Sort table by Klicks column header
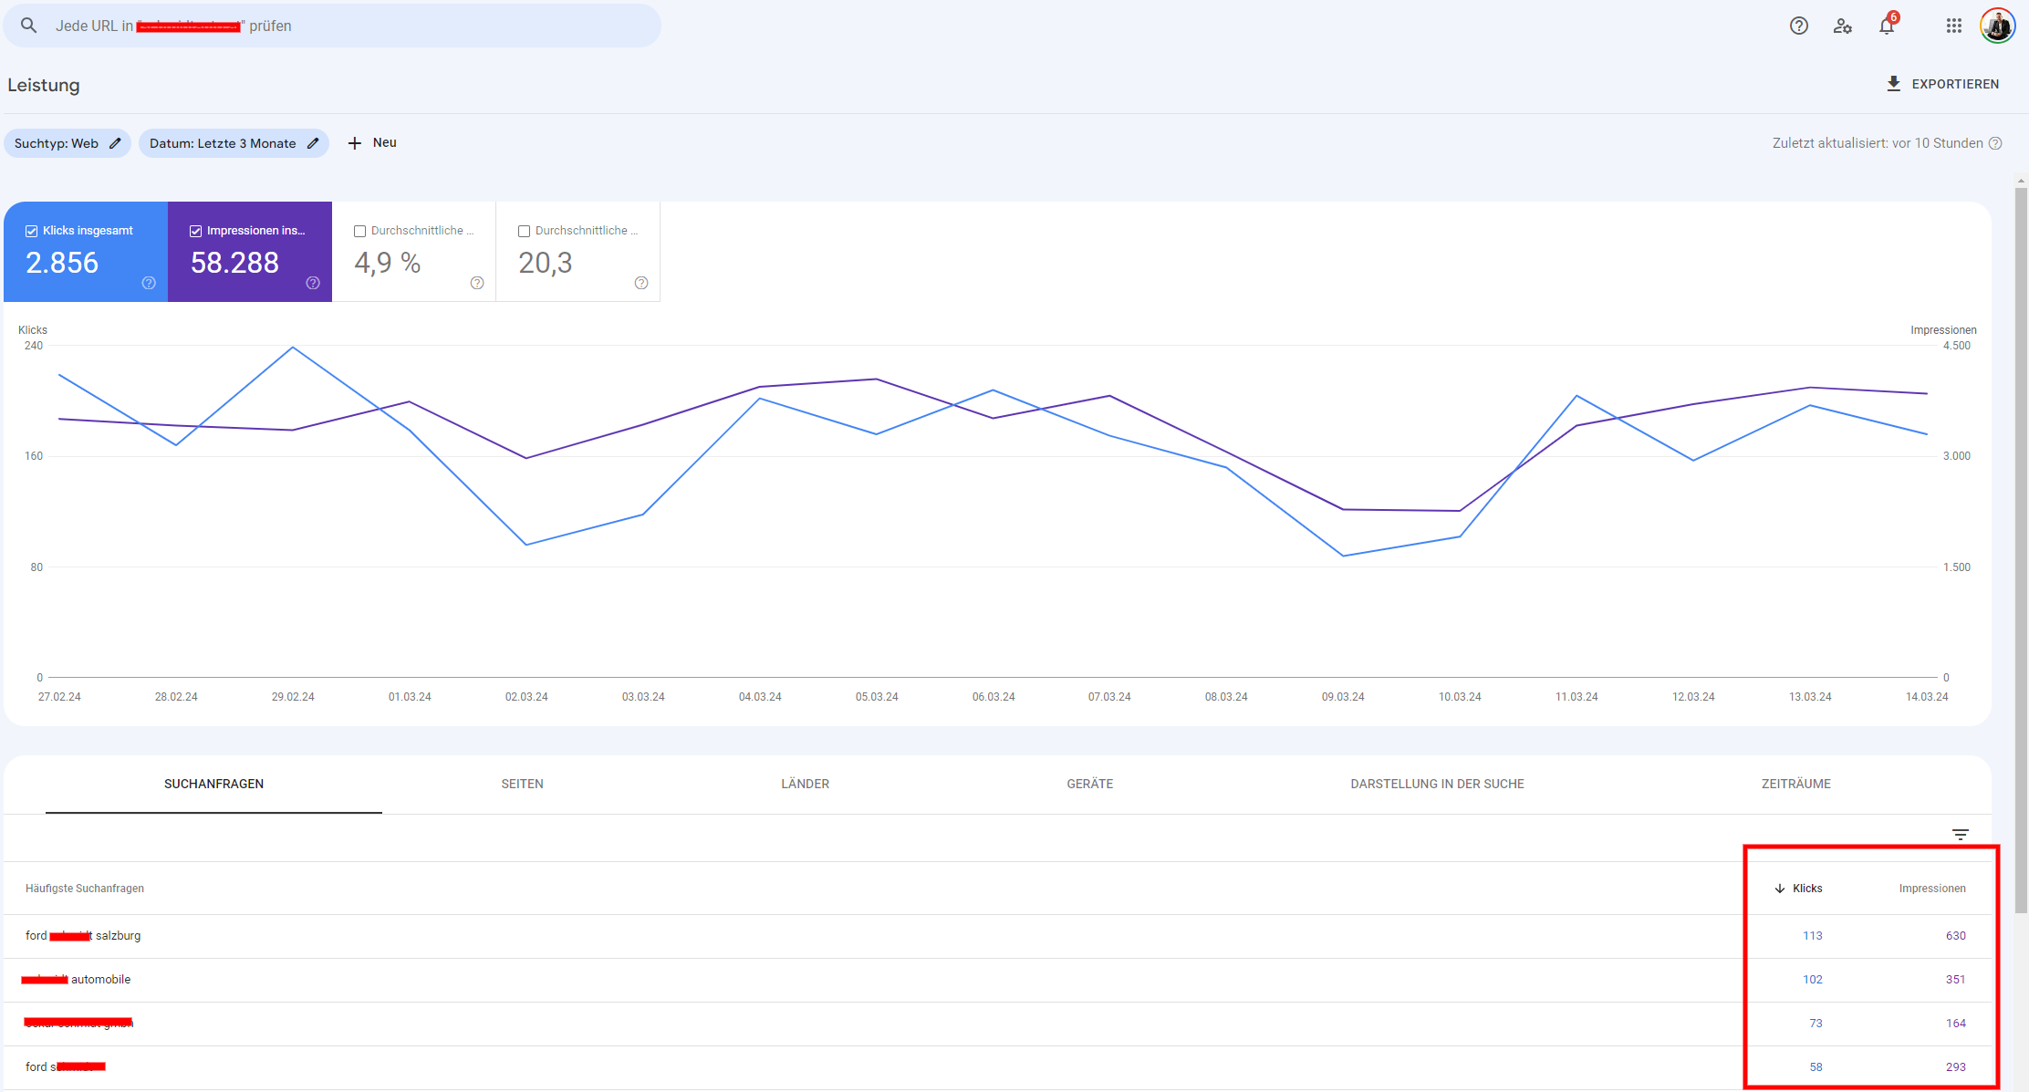2029x1092 pixels. (x=1806, y=889)
